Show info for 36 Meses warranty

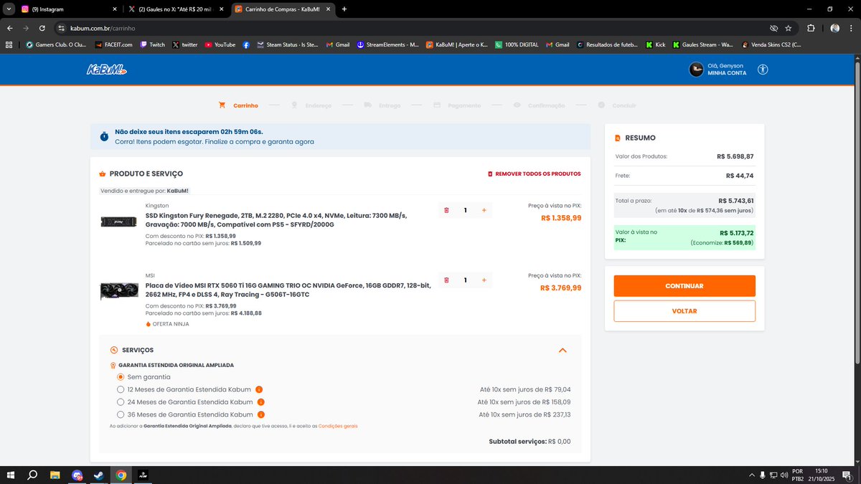click(x=260, y=414)
